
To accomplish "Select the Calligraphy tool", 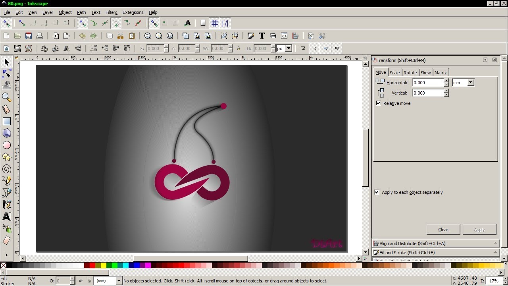I will coord(6,205).
